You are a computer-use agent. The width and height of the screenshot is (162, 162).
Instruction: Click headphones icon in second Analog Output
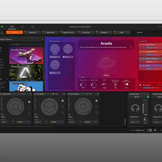158,108
